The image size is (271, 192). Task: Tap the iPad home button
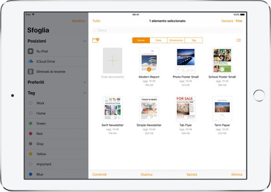tap(259, 96)
